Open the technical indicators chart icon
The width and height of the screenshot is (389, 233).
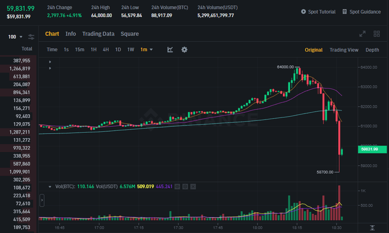[x=170, y=50]
